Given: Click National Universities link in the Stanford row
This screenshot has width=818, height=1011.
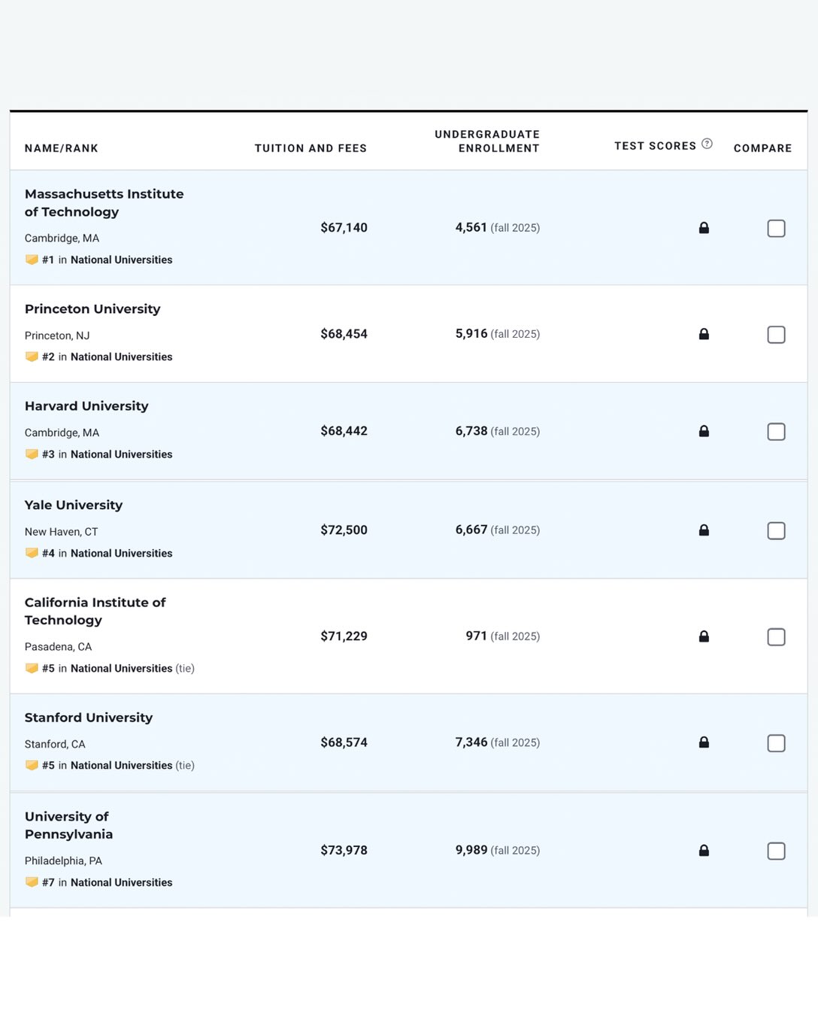Looking at the screenshot, I should (x=121, y=765).
